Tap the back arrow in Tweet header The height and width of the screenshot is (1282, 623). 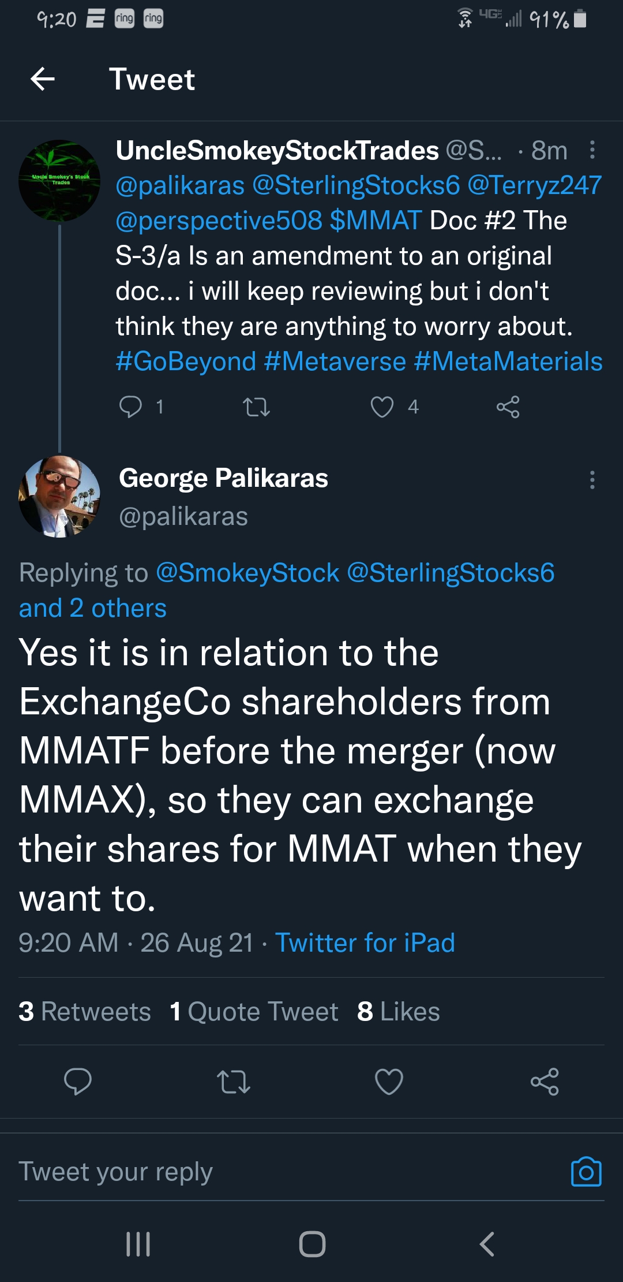tap(43, 79)
